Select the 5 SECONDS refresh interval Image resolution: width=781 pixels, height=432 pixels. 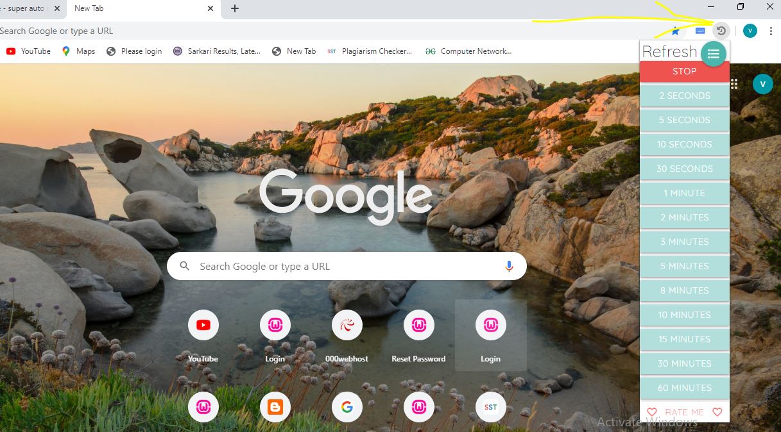point(684,120)
